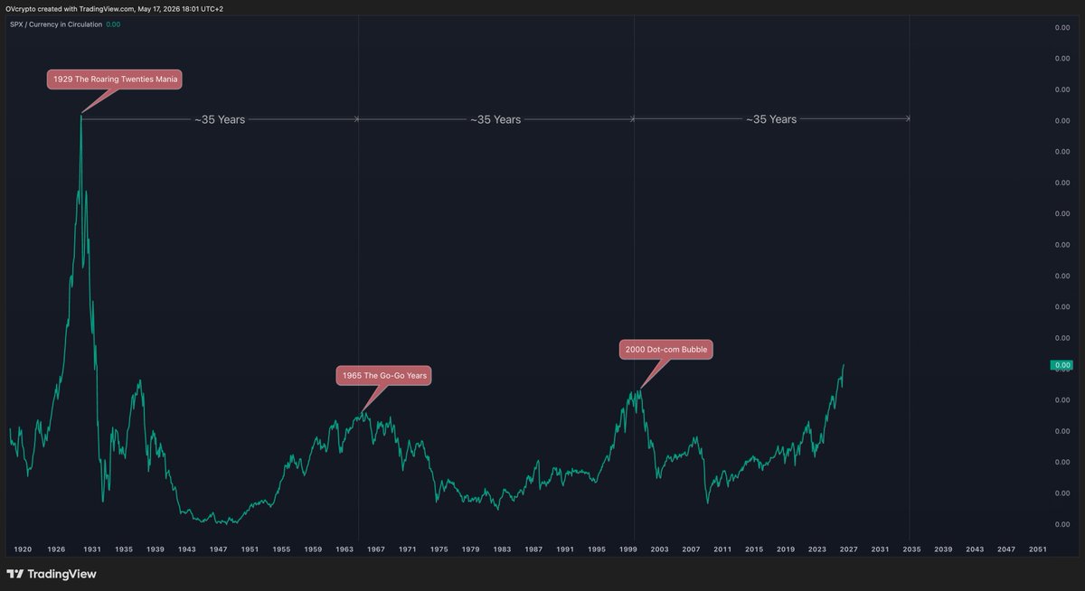This screenshot has width=1085, height=591.
Task: Click the 1920 label on the time axis
Action: [x=24, y=549]
